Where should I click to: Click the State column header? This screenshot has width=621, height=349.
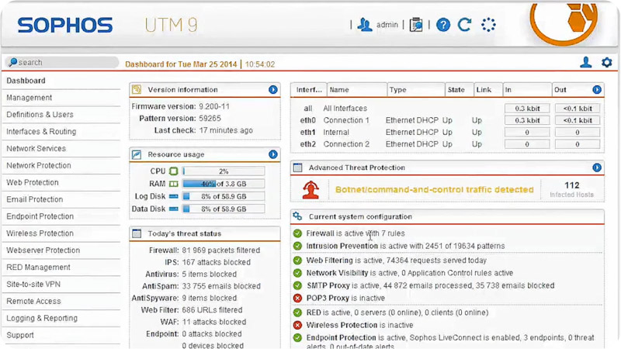[x=459, y=90]
